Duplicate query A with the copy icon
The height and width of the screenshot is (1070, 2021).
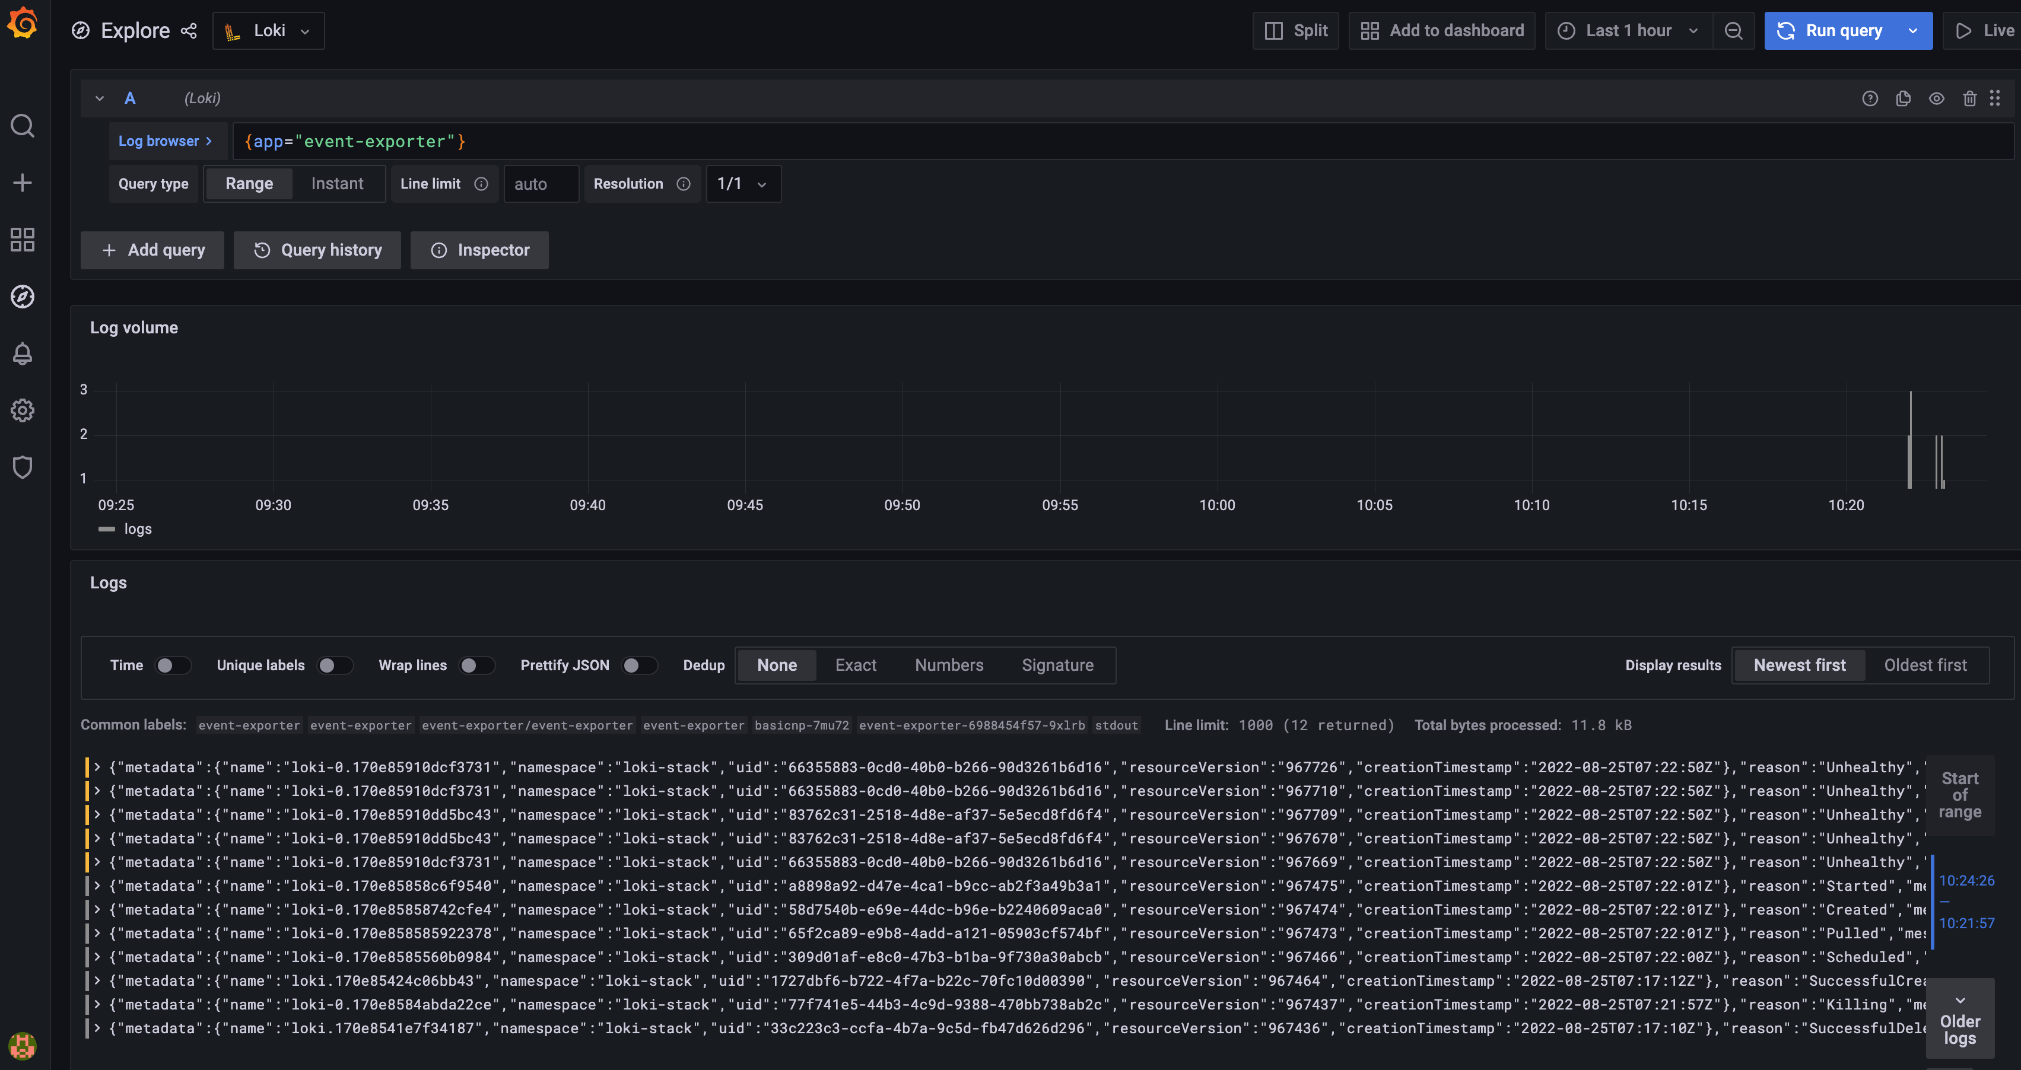pyautogui.click(x=1904, y=98)
